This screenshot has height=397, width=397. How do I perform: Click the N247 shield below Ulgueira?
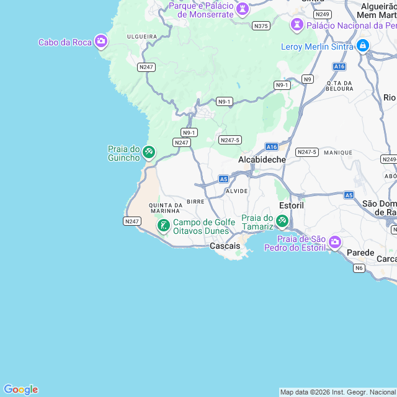coord(146,67)
